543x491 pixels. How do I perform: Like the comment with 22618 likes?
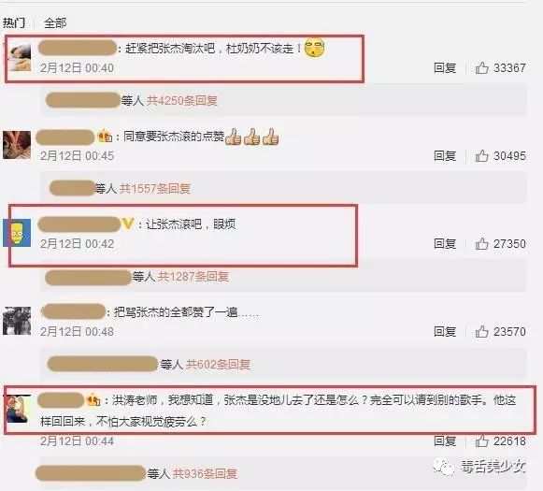481,441
